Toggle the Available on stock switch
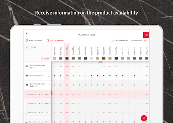The image size is (173, 123). coord(113,41)
